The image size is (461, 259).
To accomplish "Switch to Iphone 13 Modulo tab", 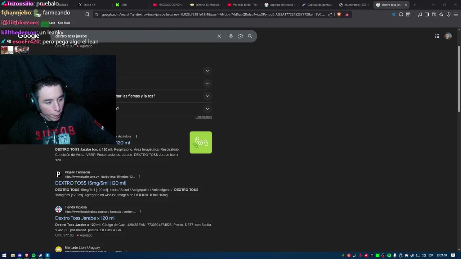I will pos(205,5).
